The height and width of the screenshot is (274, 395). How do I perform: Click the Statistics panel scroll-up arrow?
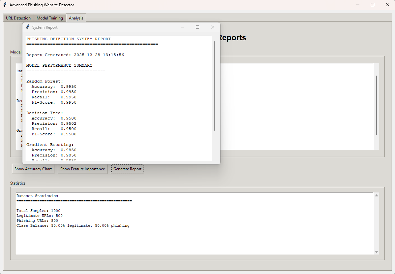pos(377,195)
